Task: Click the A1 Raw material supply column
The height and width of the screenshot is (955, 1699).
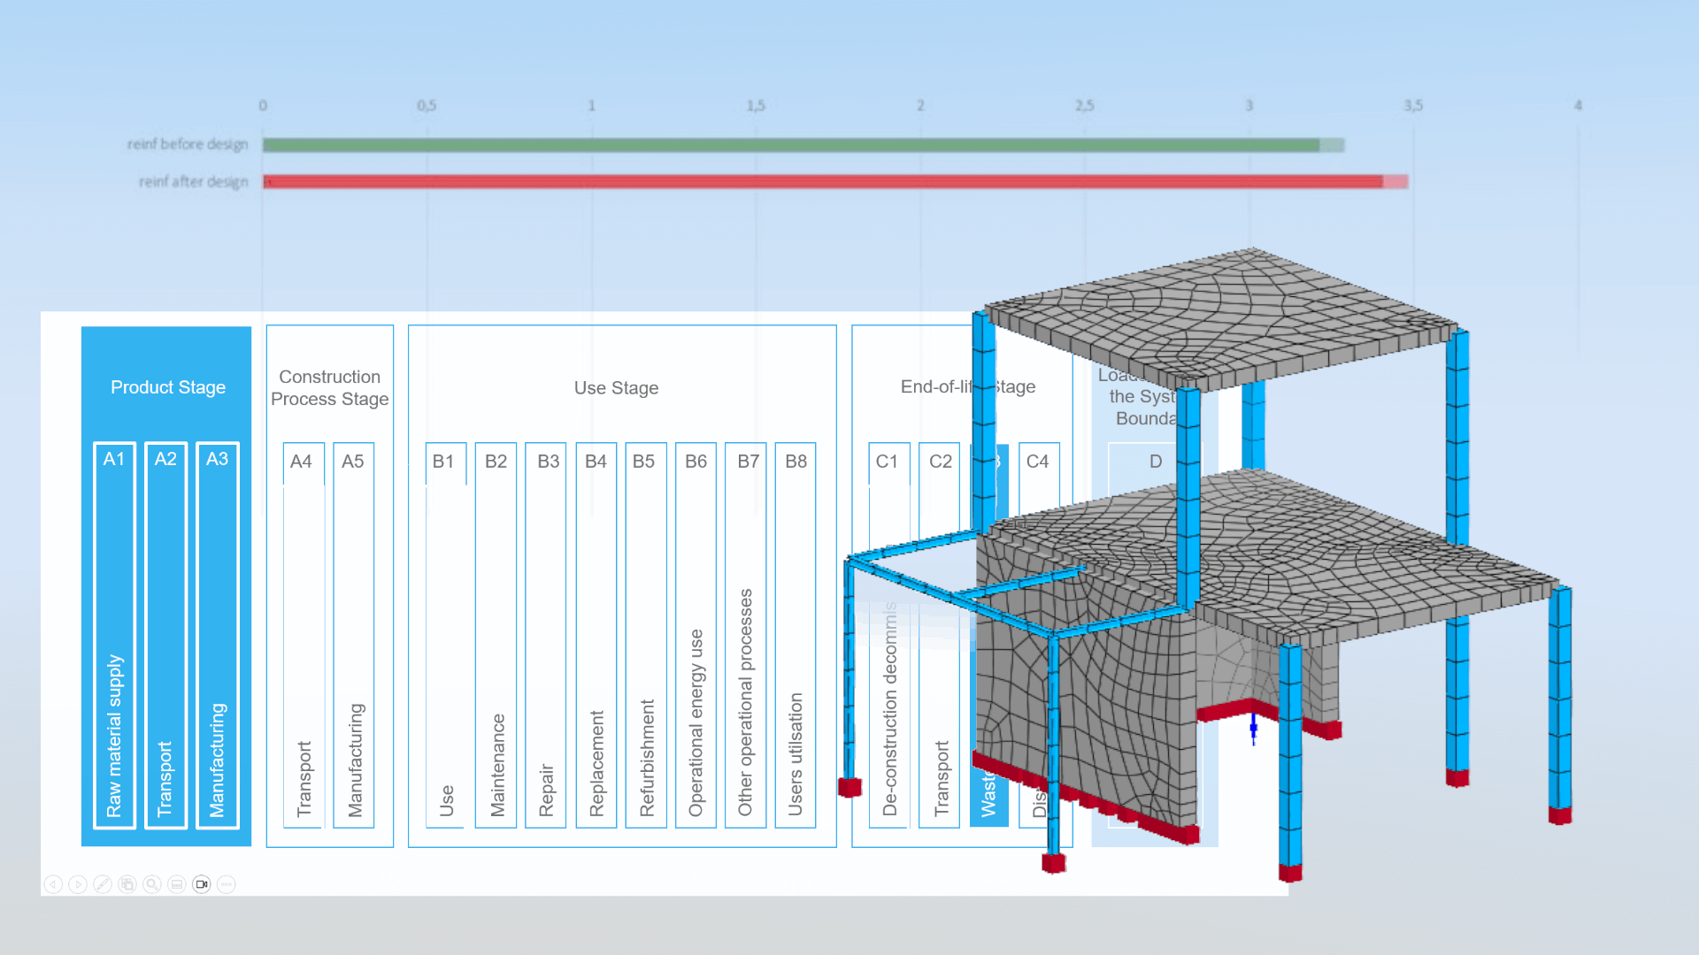Action: point(113,637)
